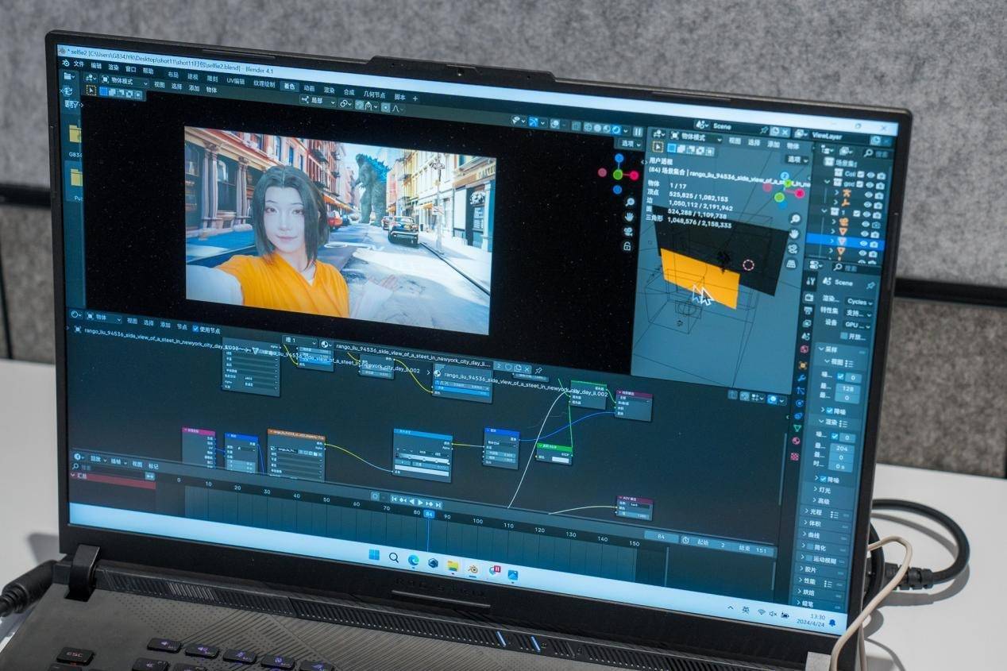Open 物体模式 dropdown in the wireframe viewport
Image resolution: width=1007 pixels, height=671 pixels.
coord(695,137)
